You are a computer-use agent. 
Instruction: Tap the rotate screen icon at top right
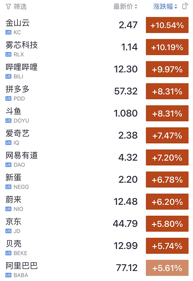point(185,6)
